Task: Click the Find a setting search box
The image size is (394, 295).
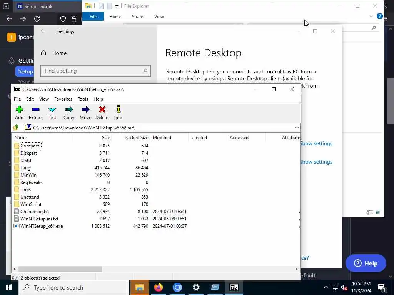Action: pos(95,71)
